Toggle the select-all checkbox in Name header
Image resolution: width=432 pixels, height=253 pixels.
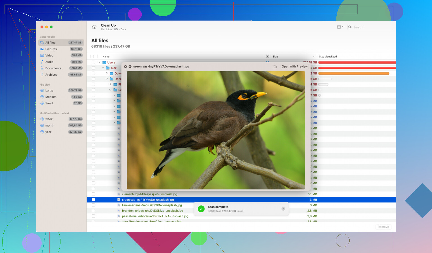pos(92,57)
